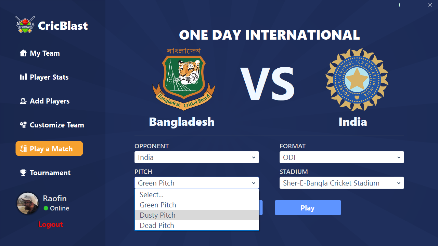Open the Play a Match sidebar tab
This screenshot has height=246, width=438.
point(49,149)
